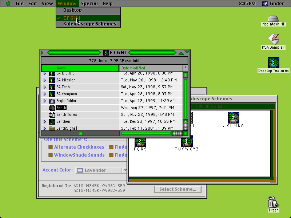The height and width of the screenshot is (218, 291).
Task: Click the date 'Tue, May 26, 1998, 12:40 PM'
Action: [x=149, y=80]
